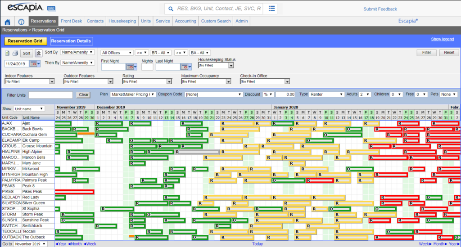Viewport: 461px width, 247px height.
Task: Click Clear button beside Filter Units
Action: coord(83,94)
